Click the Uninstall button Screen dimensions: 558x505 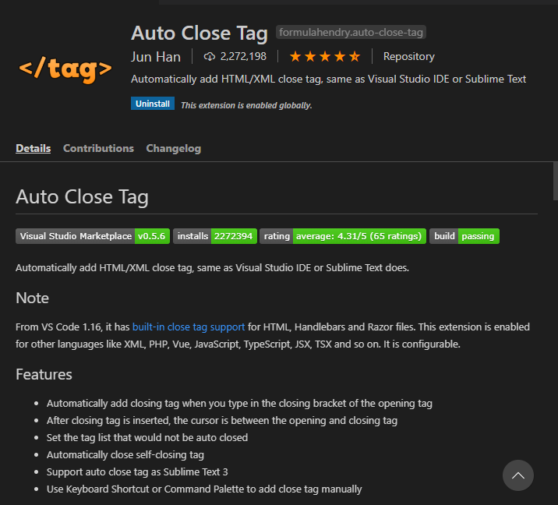[153, 104]
